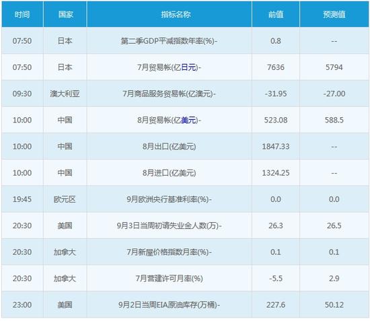Click previous value -5.5
The image size is (370, 321).
276,279
